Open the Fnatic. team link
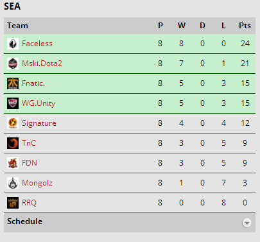This screenshot has height=242, width=260. (x=33, y=83)
